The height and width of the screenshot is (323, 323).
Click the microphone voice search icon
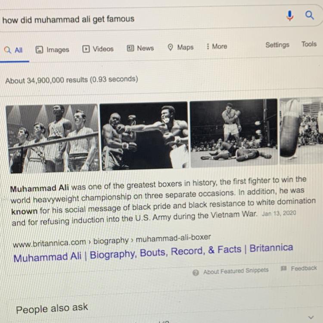coord(290,16)
